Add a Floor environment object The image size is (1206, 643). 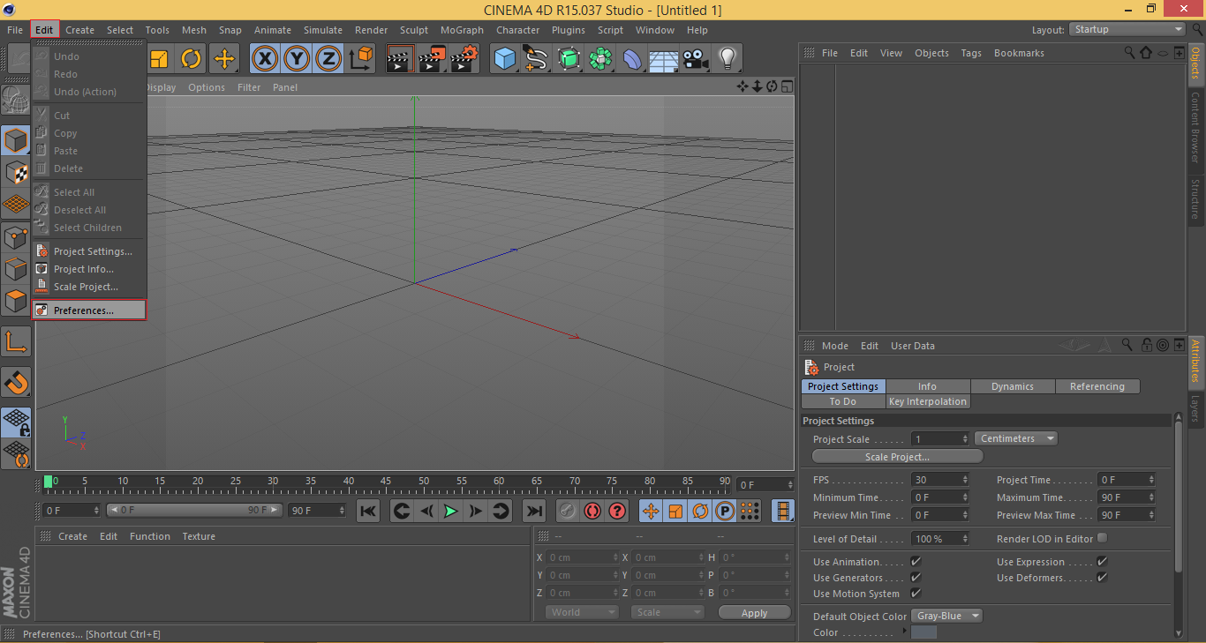pyautogui.click(x=663, y=59)
